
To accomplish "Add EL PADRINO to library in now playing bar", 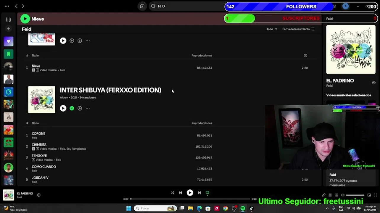I will (39, 195).
